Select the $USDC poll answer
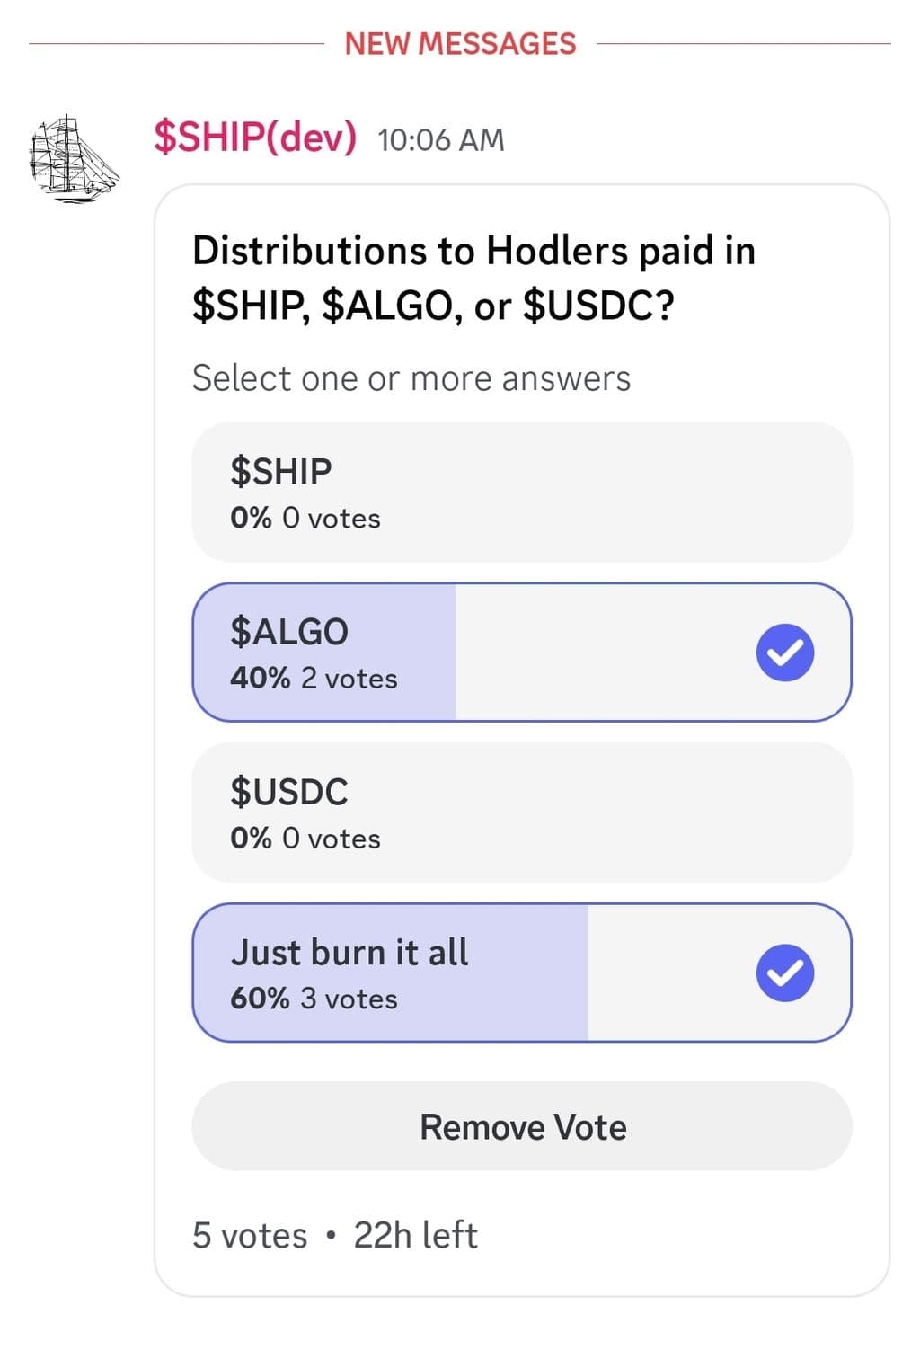 521,813
